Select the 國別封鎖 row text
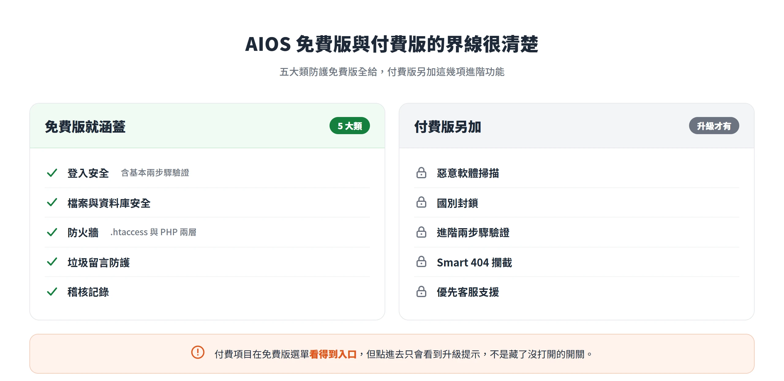The width and height of the screenshot is (784, 381). pos(458,203)
